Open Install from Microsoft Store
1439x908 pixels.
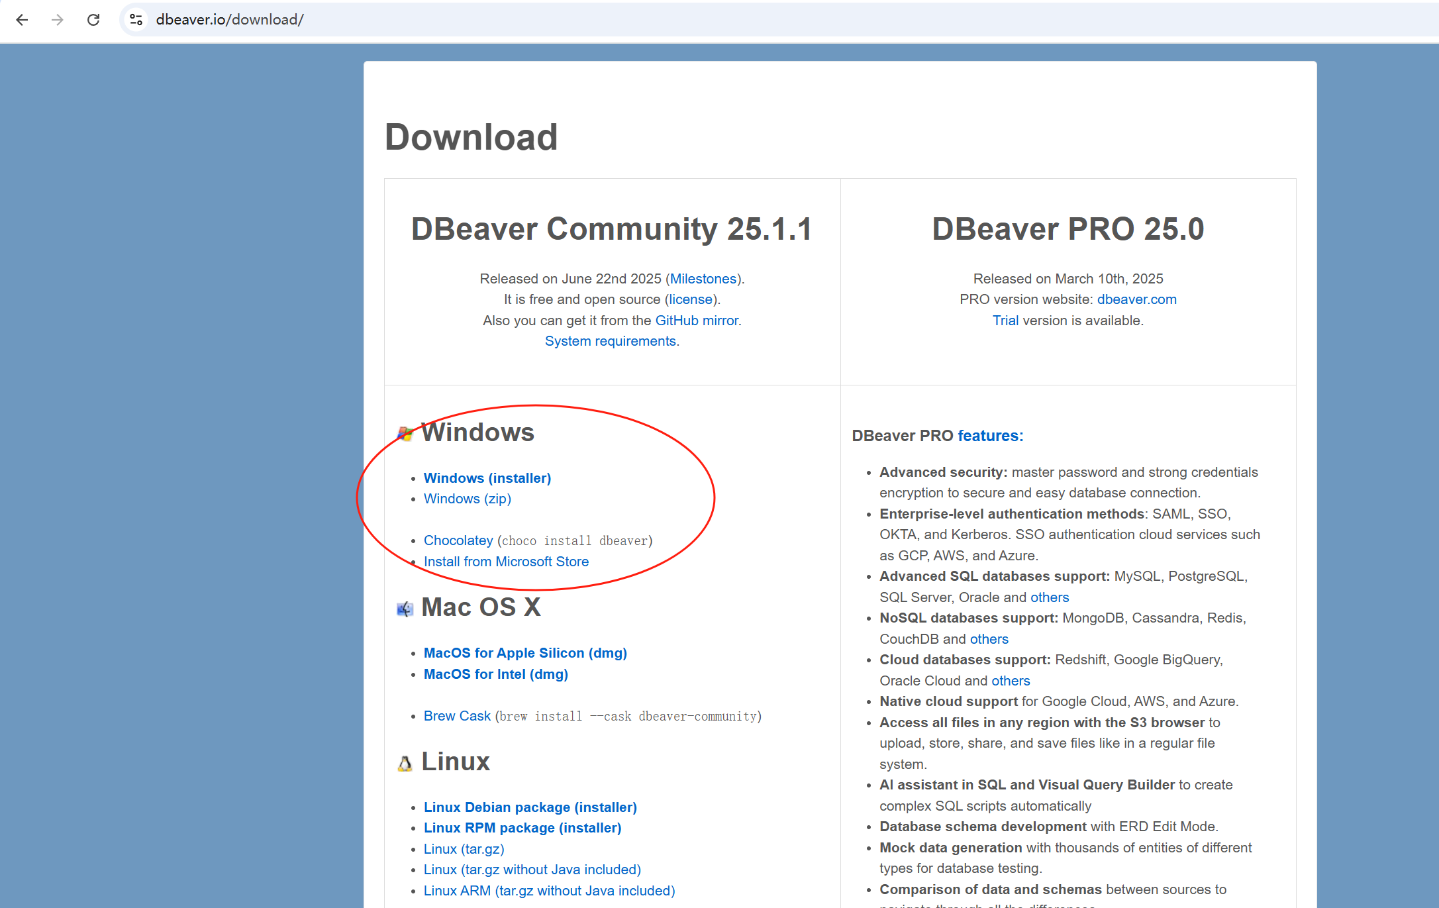click(505, 561)
